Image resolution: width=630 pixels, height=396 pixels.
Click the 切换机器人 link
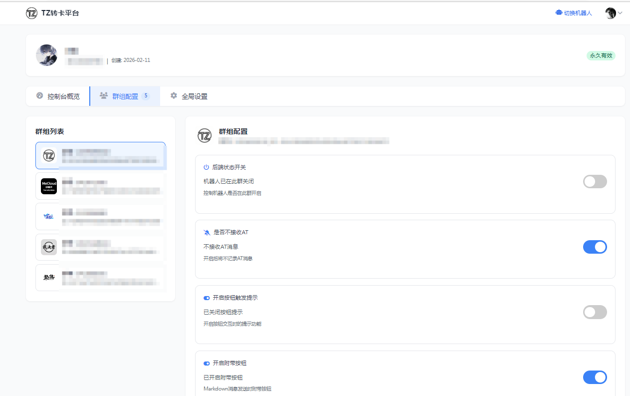tap(578, 13)
